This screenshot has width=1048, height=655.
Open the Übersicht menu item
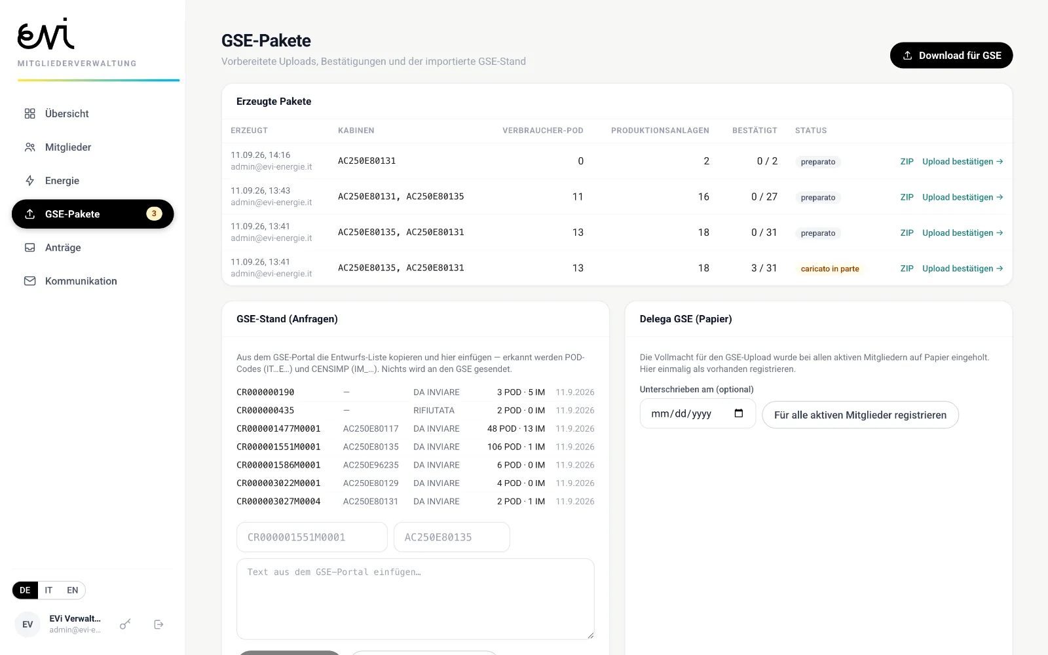point(92,113)
